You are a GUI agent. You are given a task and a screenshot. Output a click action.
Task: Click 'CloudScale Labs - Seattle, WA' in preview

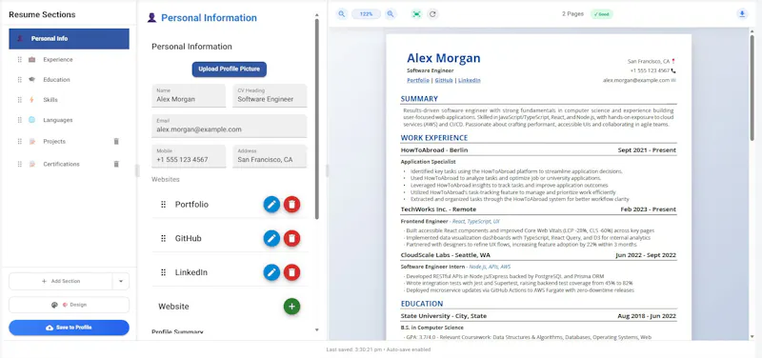(445, 255)
